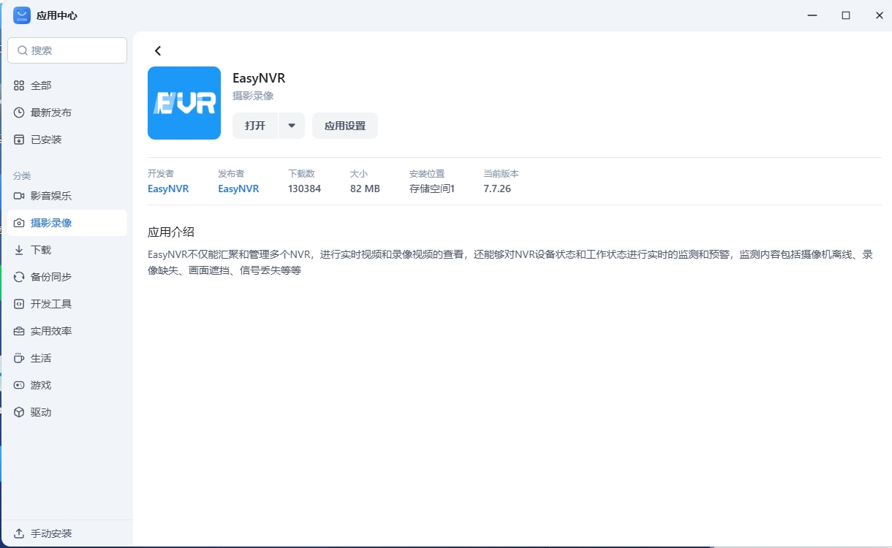
Task: Click the back arrow icon
Action: pyautogui.click(x=158, y=51)
